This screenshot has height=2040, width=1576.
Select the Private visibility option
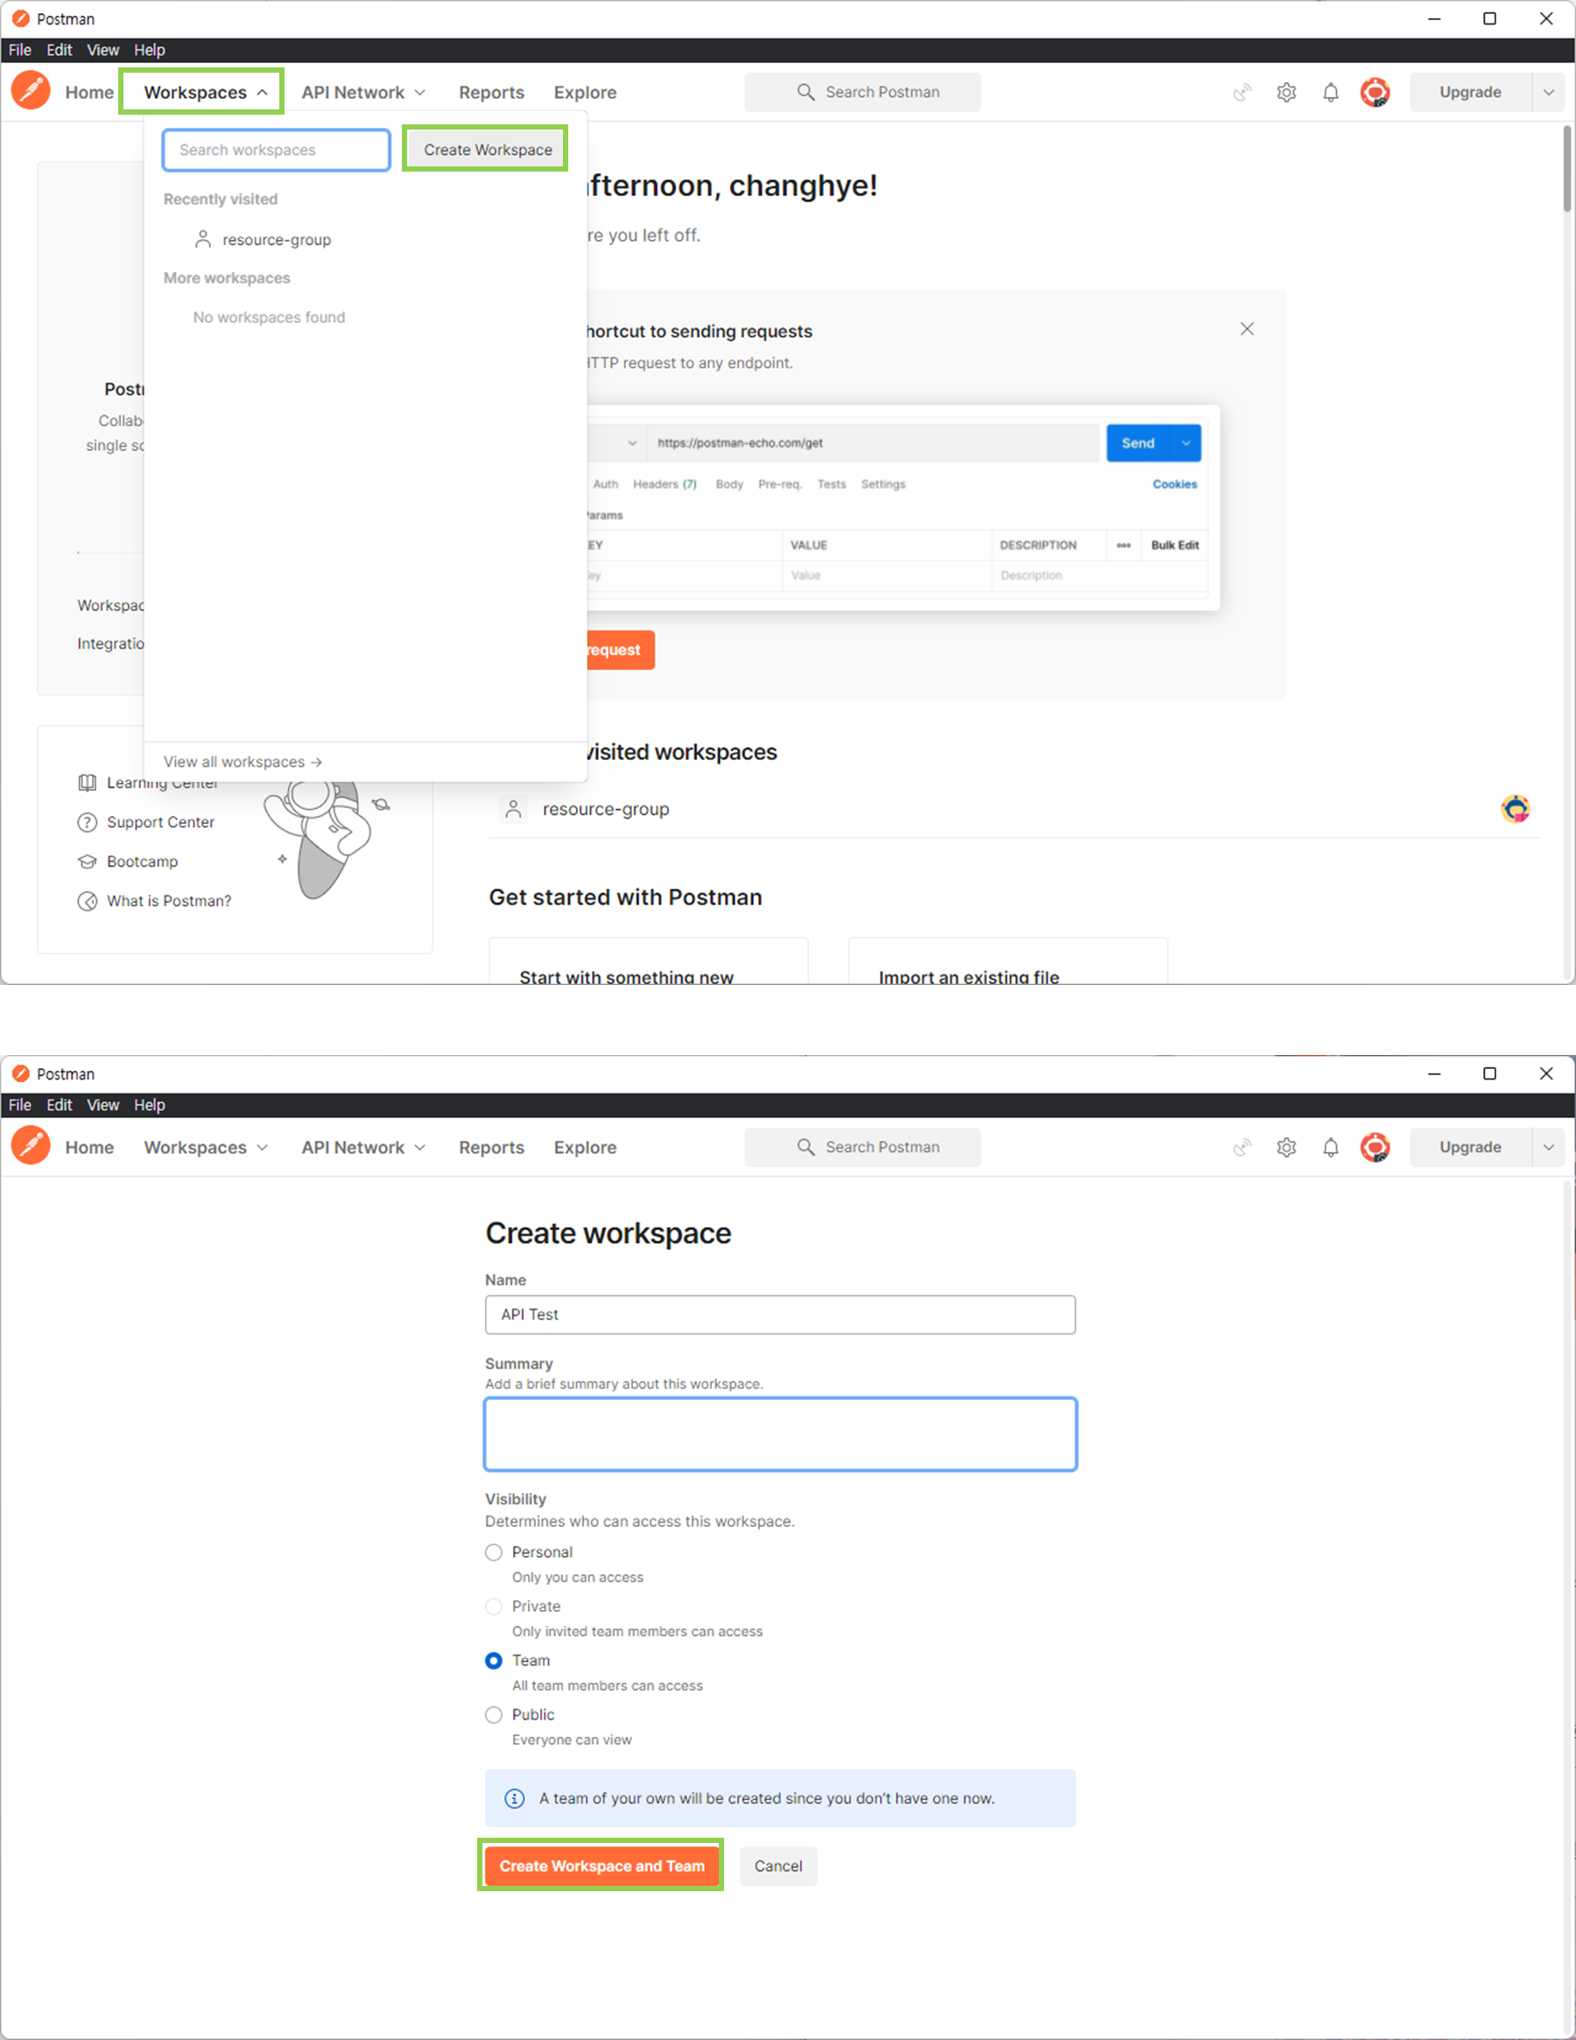tap(493, 1606)
